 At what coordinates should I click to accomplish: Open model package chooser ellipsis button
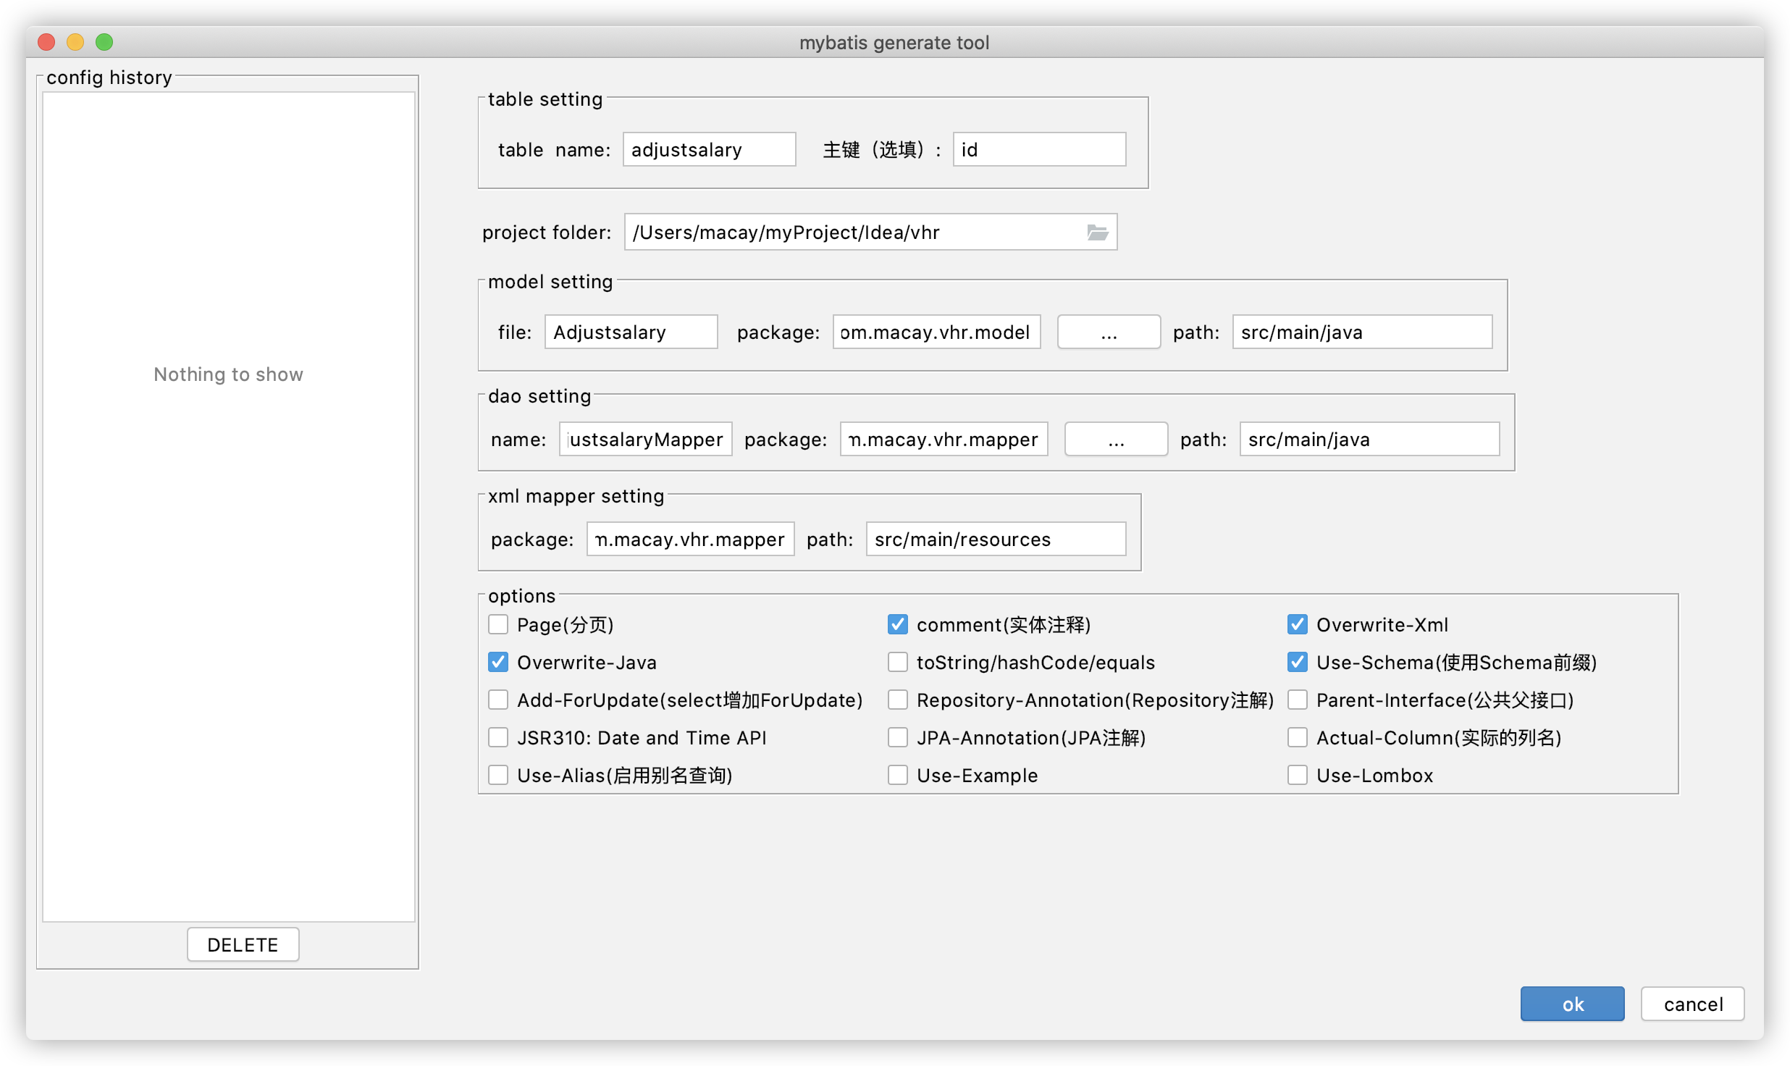pyautogui.click(x=1109, y=332)
